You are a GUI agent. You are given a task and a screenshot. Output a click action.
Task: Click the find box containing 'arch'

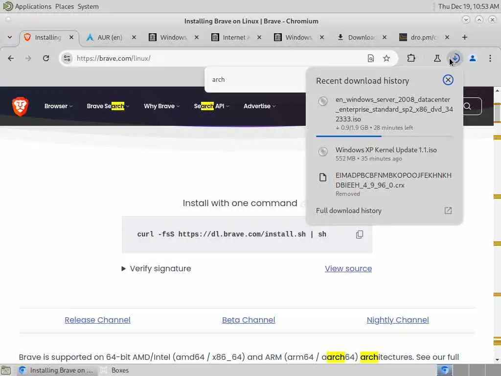pos(255,80)
